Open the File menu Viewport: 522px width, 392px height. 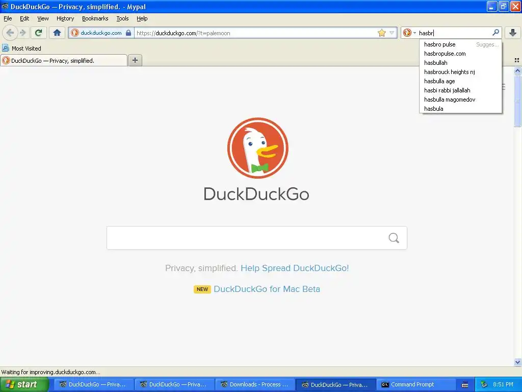(x=8, y=18)
